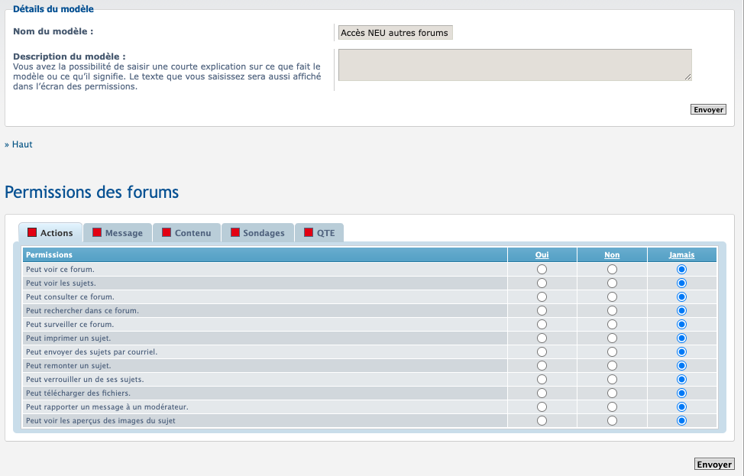Focus the Description du modèle text area
Image resolution: width=744 pixels, height=476 pixels.
pyautogui.click(x=514, y=65)
